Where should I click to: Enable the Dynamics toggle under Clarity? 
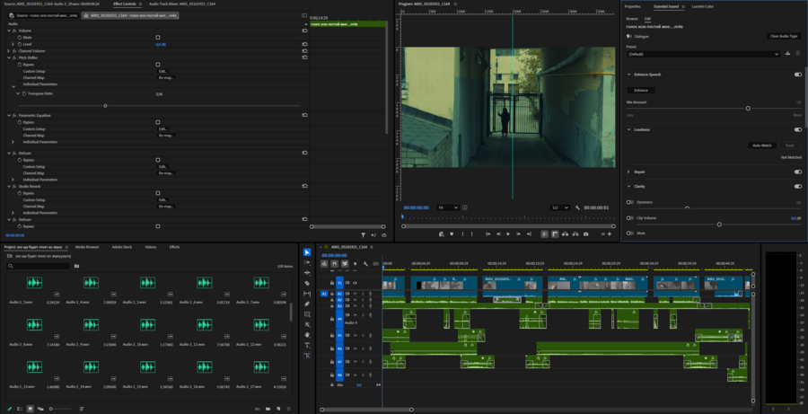[x=629, y=202]
